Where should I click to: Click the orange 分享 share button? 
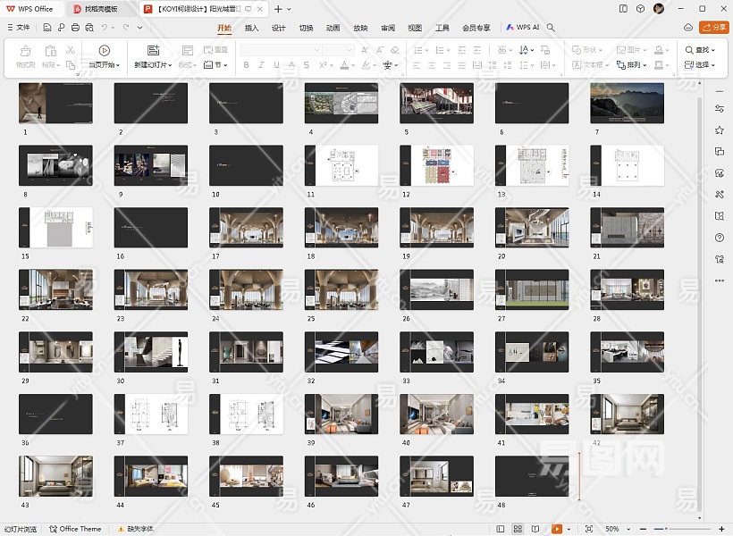(713, 28)
